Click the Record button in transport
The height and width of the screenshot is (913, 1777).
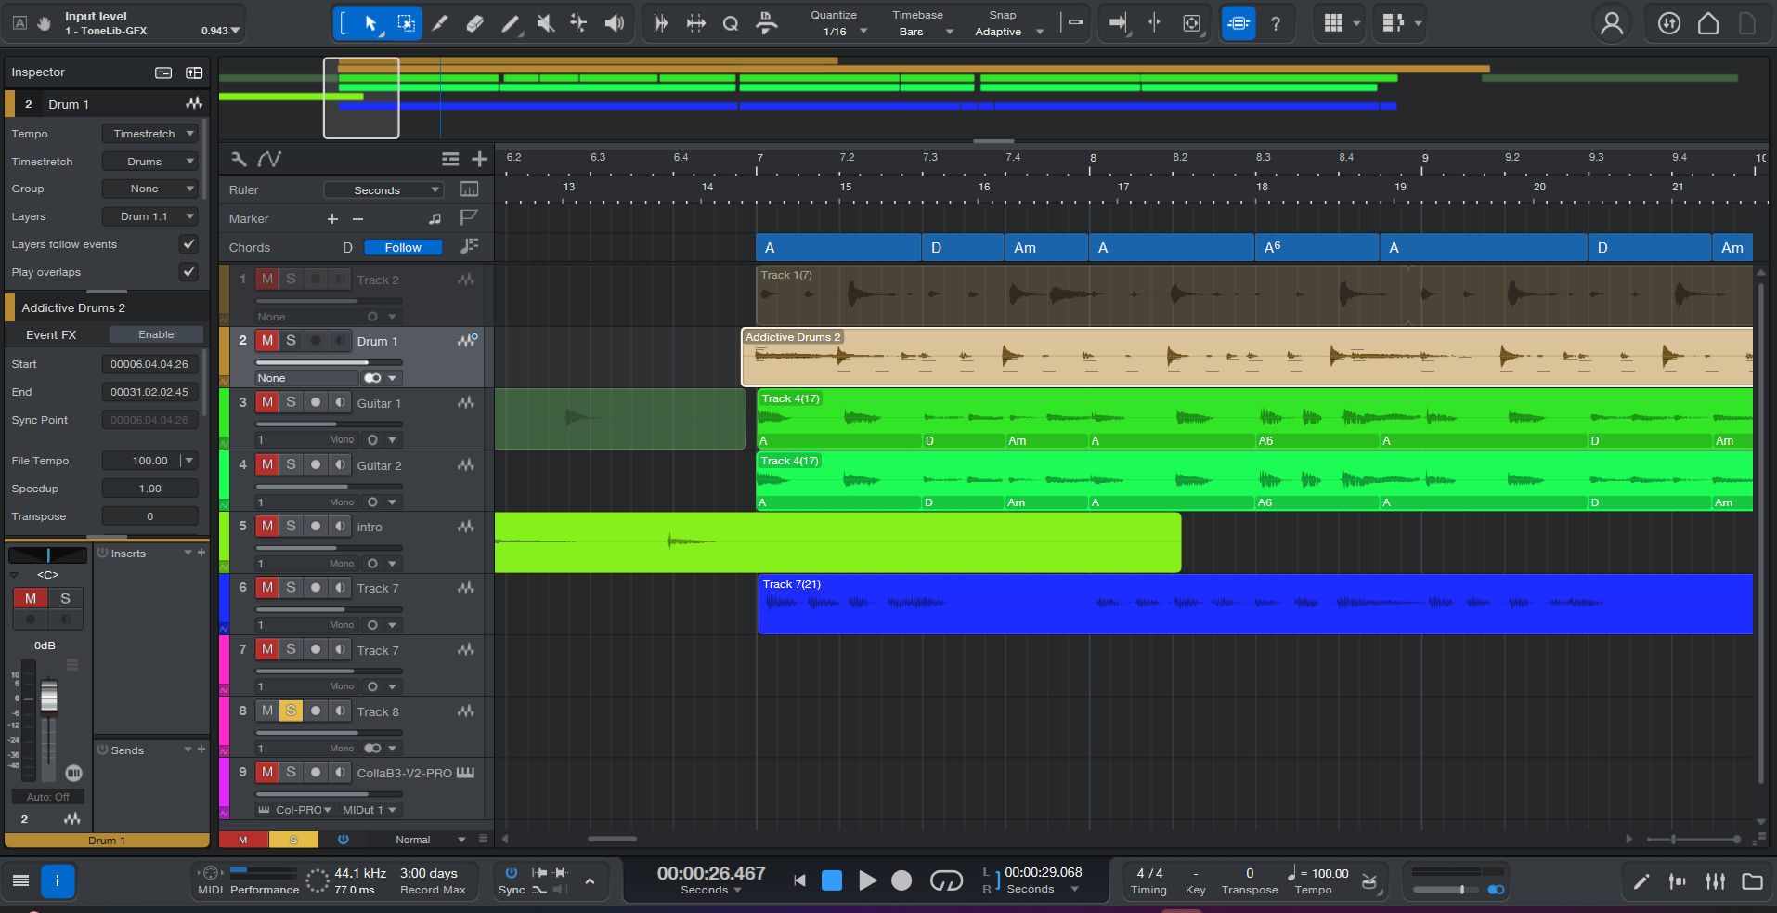click(x=901, y=880)
